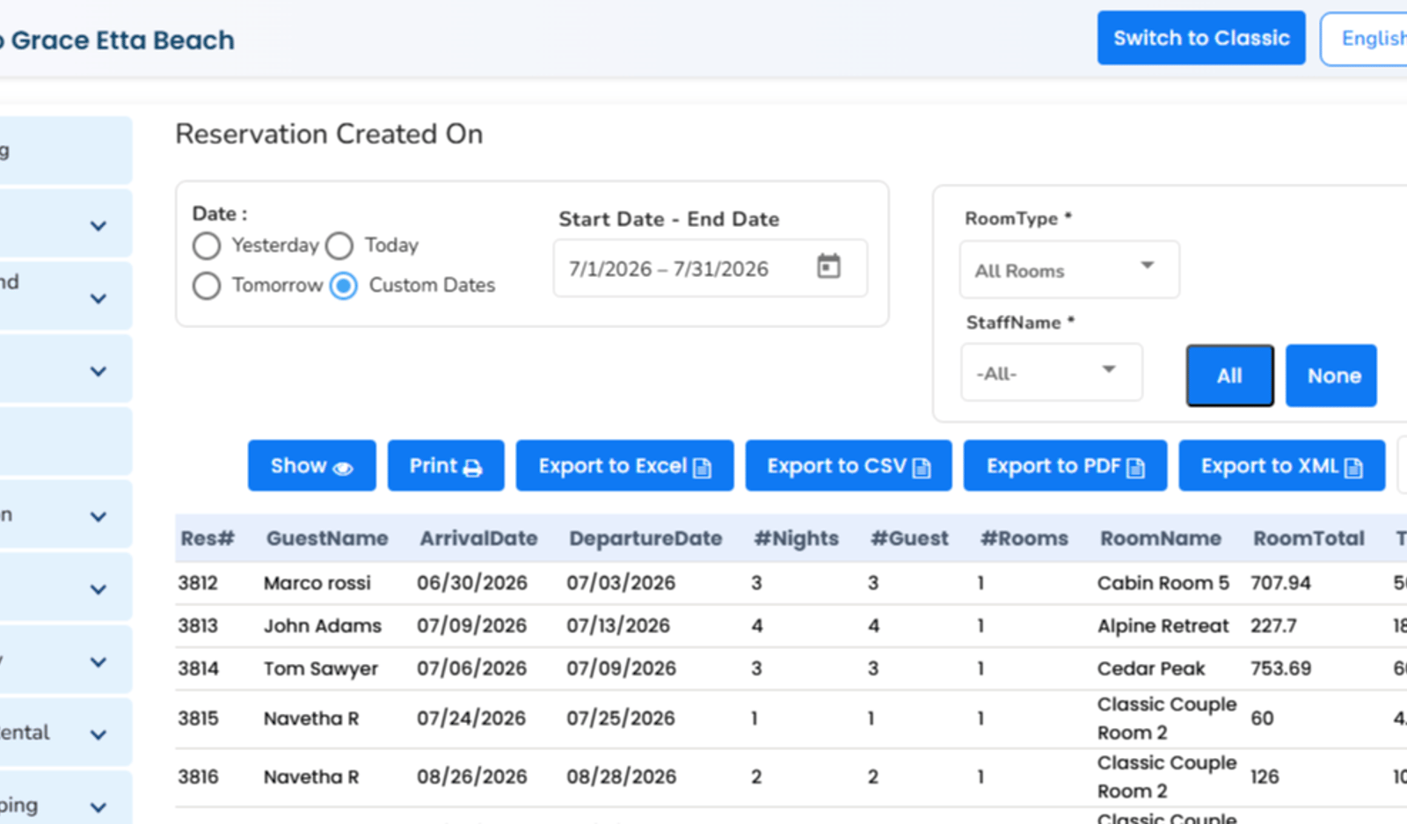Click the Start Date - End Date field
The height and width of the screenshot is (824, 1407).
(711, 268)
